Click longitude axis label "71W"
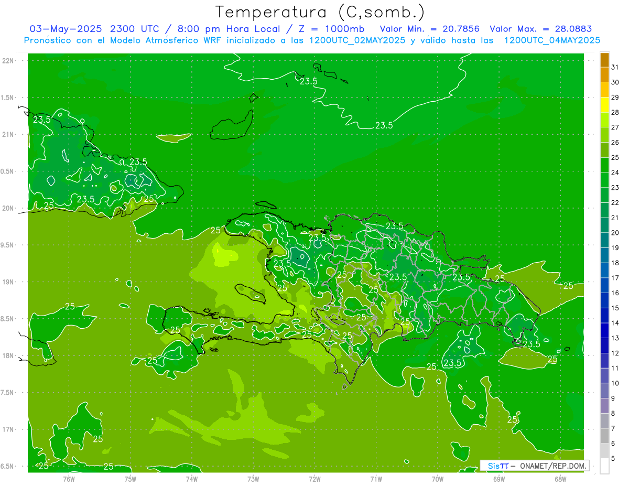Viewport: 629px width, 486px height. 376,479
